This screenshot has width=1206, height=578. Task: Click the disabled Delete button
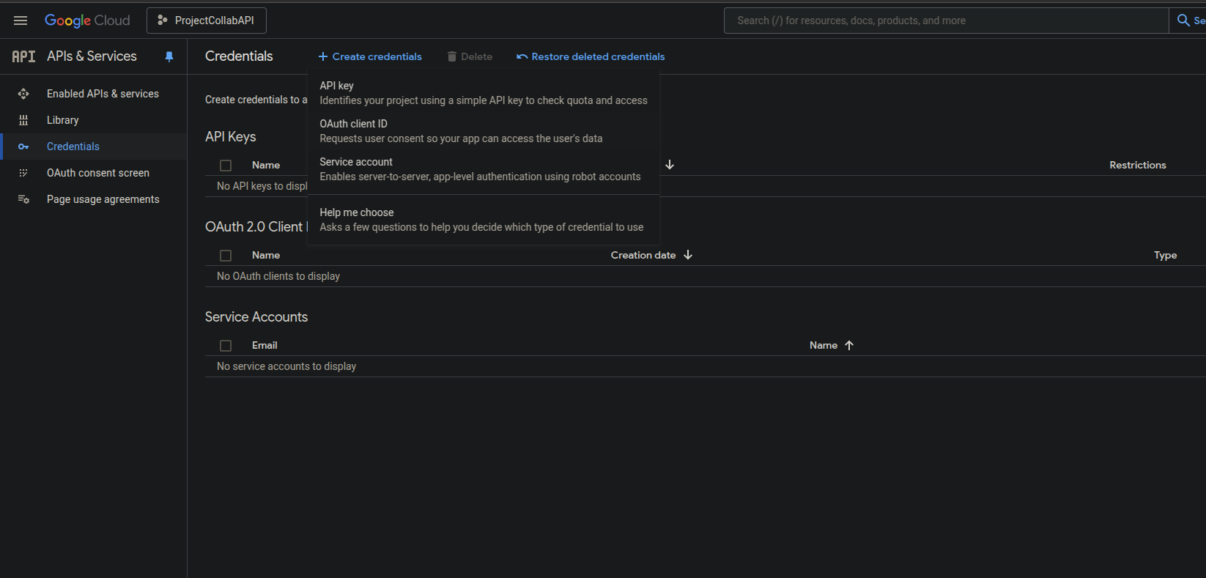click(470, 56)
